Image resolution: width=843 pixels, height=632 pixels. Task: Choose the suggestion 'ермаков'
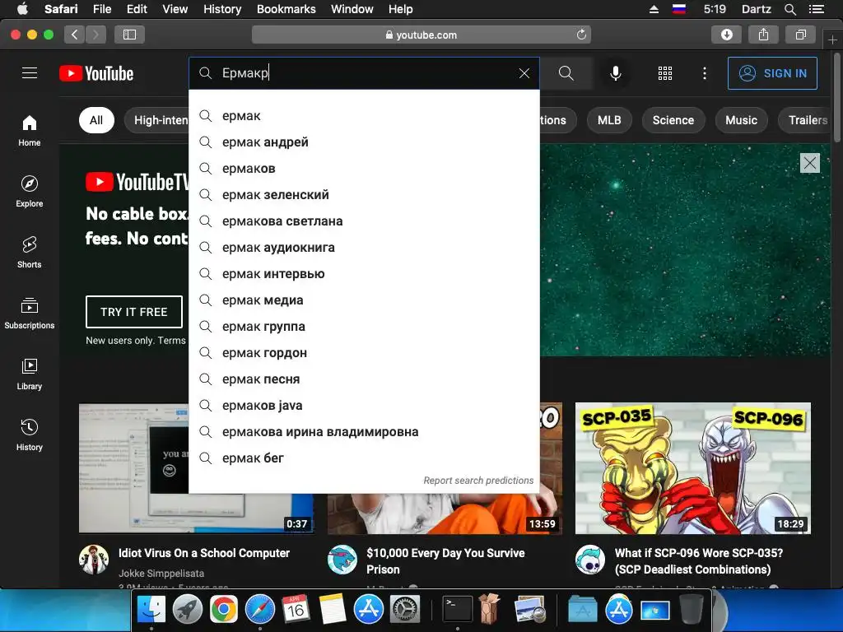point(364,168)
